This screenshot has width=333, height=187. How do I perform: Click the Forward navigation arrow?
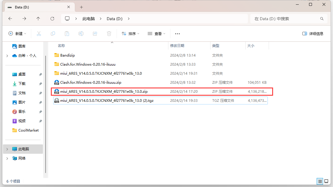coord(24,19)
